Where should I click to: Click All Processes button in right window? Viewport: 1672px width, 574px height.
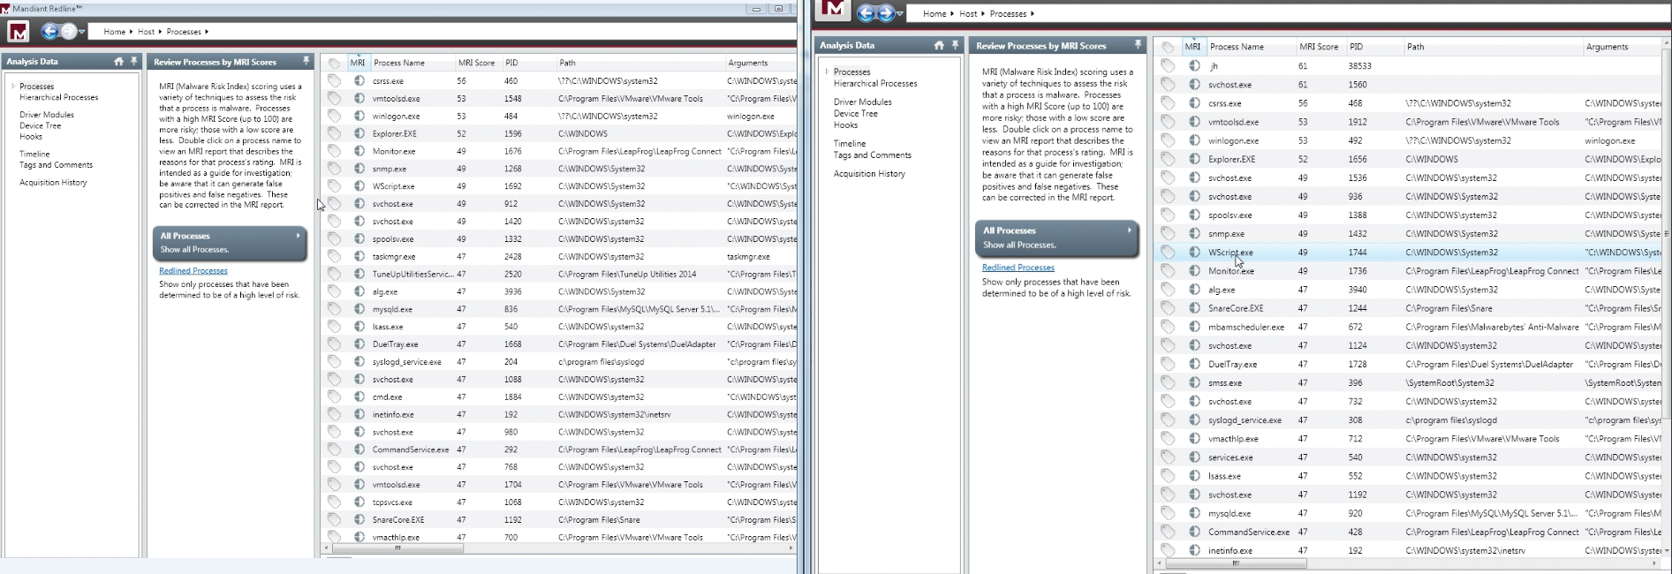pos(1056,238)
